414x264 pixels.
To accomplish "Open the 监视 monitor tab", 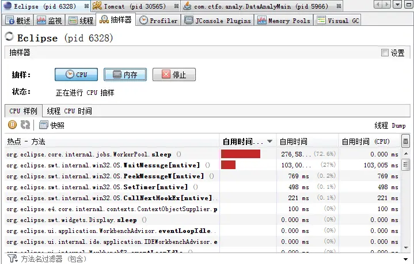I will [49, 20].
